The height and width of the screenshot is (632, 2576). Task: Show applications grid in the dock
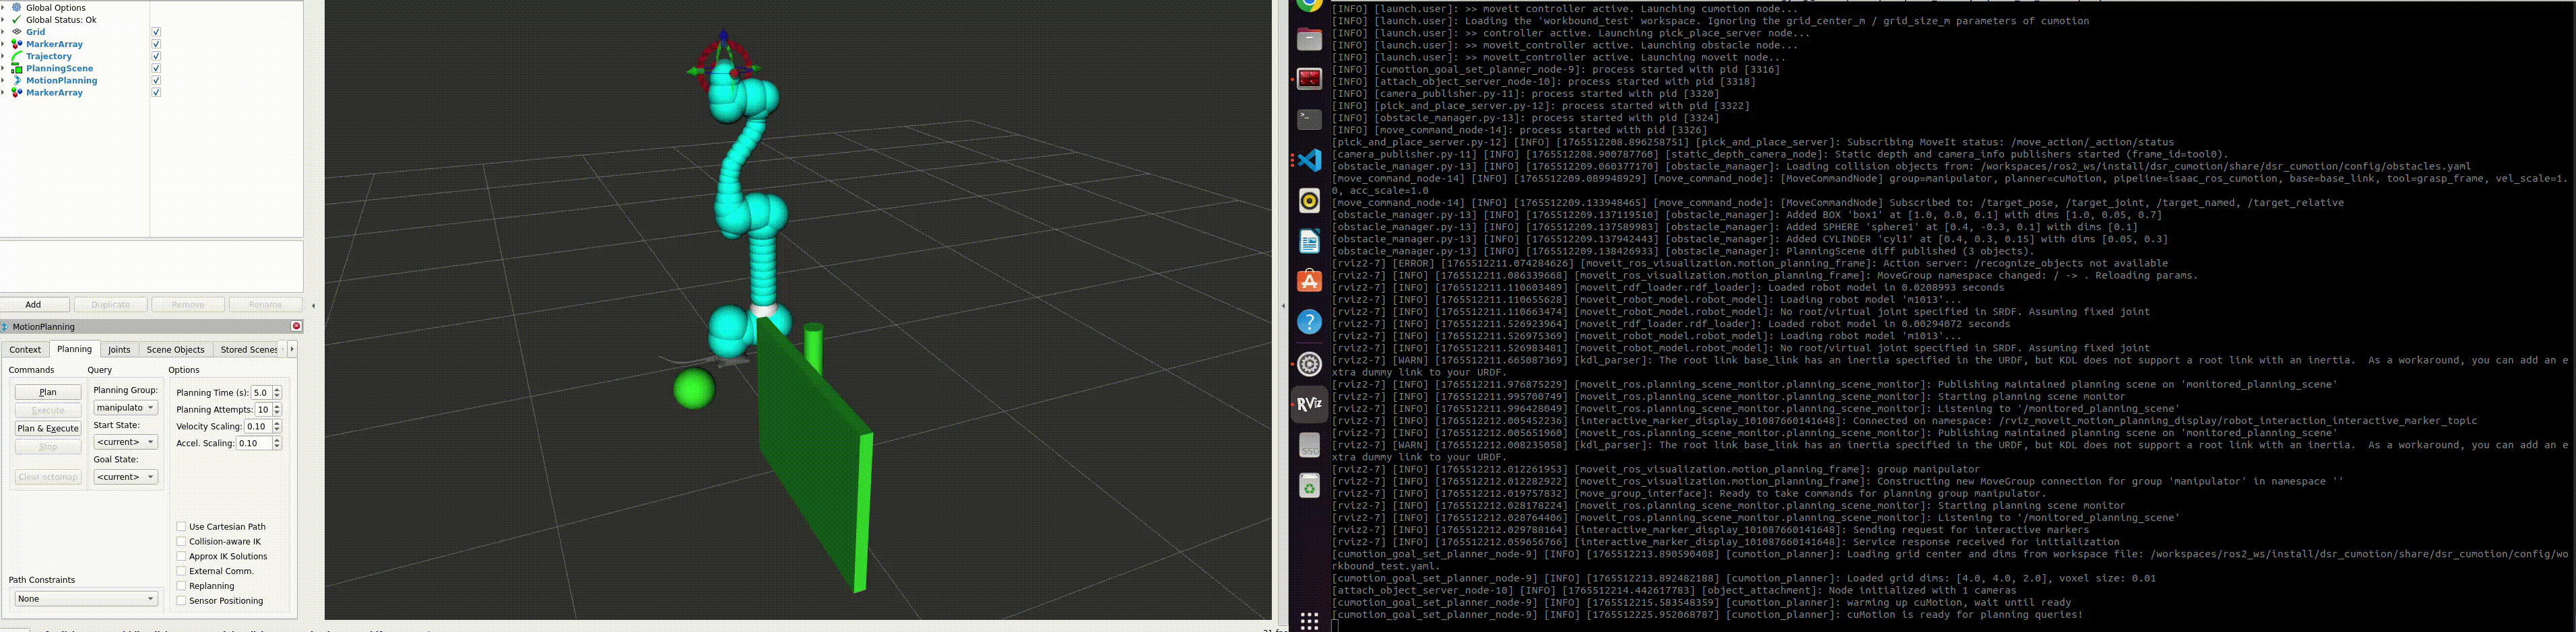pyautogui.click(x=1309, y=621)
